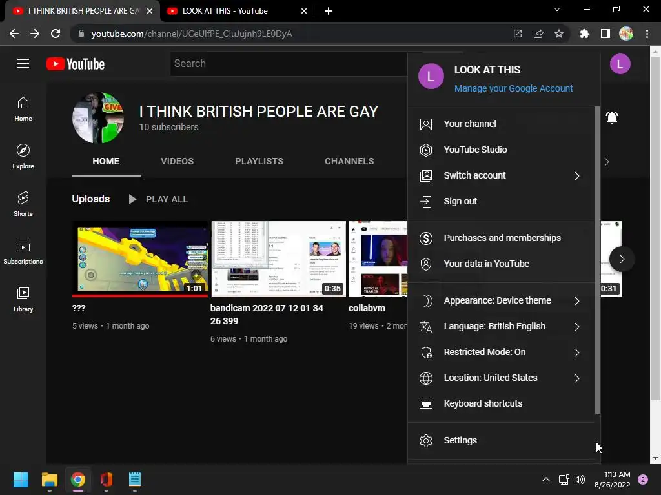Click the Keyboard shortcuts keyboard icon
This screenshot has width=661, height=495.
point(426,403)
